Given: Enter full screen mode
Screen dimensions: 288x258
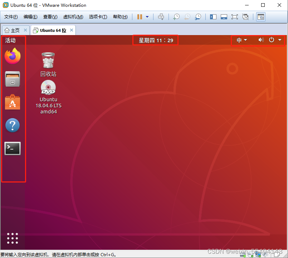Looking at the screenshot, I should (234, 16).
